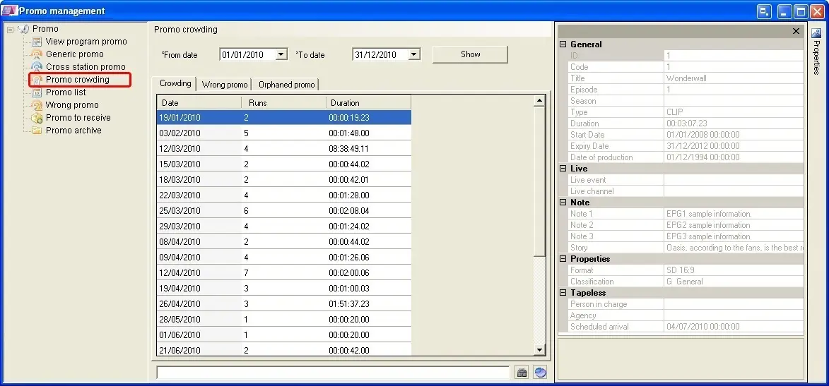
Task: Switch to the Orphaned promo tab
Action: 286,85
